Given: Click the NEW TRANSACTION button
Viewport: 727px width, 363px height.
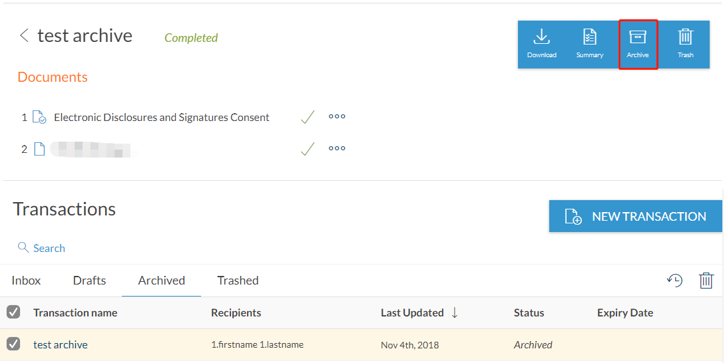Looking at the screenshot, I should coord(636,216).
